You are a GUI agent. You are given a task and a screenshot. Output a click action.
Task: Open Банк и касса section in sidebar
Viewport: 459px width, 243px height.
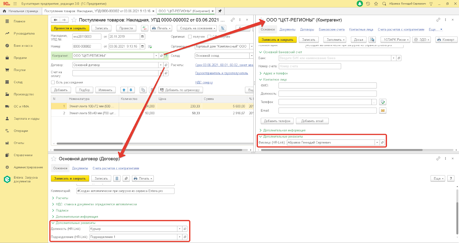pyautogui.click(x=23, y=46)
